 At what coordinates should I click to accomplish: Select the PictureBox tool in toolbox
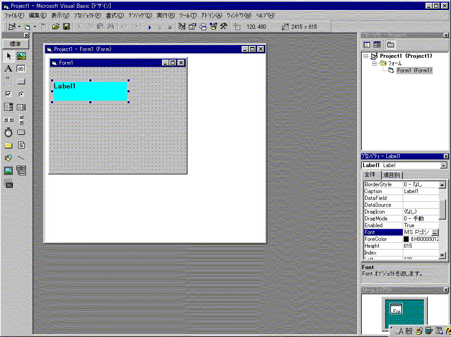point(21,56)
